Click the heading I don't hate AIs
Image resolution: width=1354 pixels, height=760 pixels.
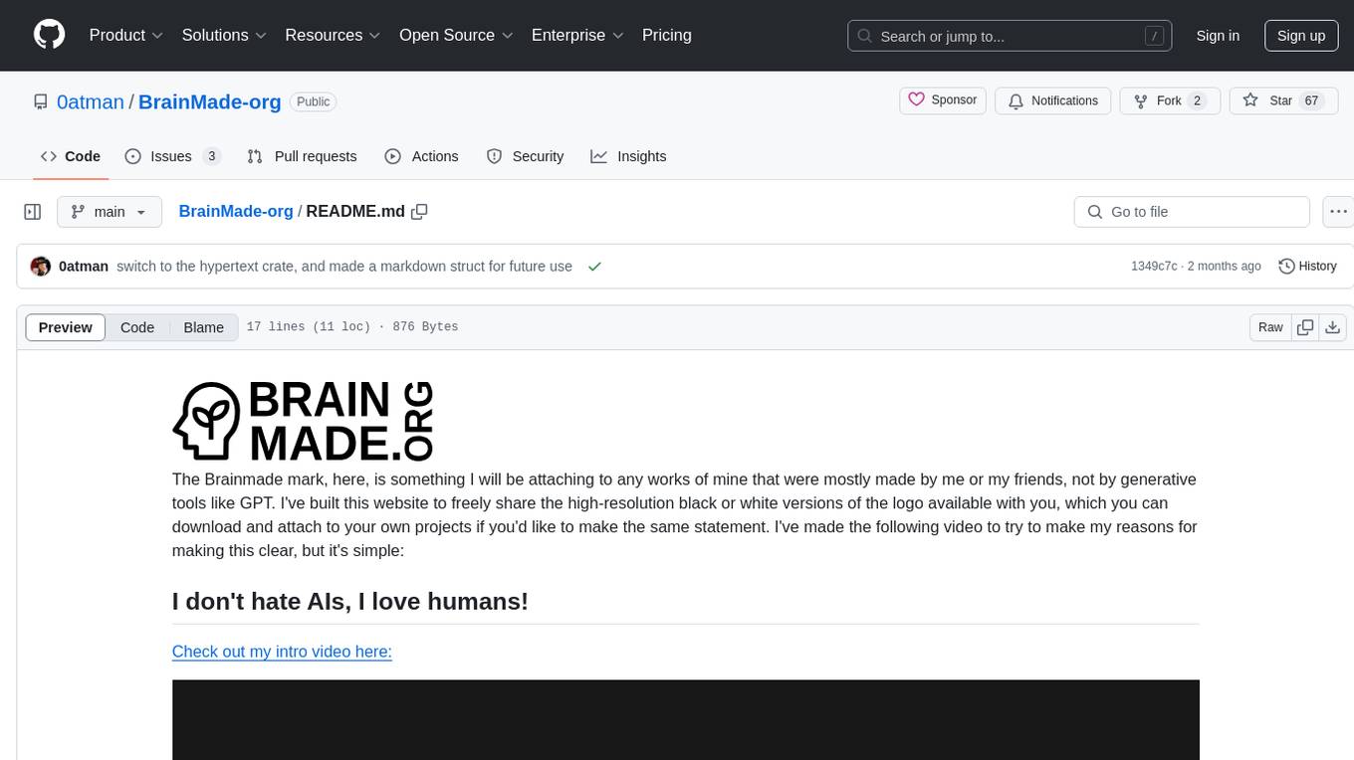coord(350,601)
